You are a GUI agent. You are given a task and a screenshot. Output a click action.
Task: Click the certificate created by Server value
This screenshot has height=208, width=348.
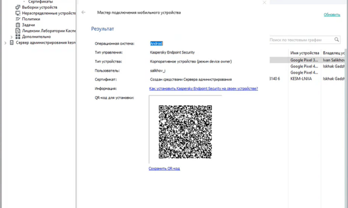pyautogui.click(x=191, y=80)
